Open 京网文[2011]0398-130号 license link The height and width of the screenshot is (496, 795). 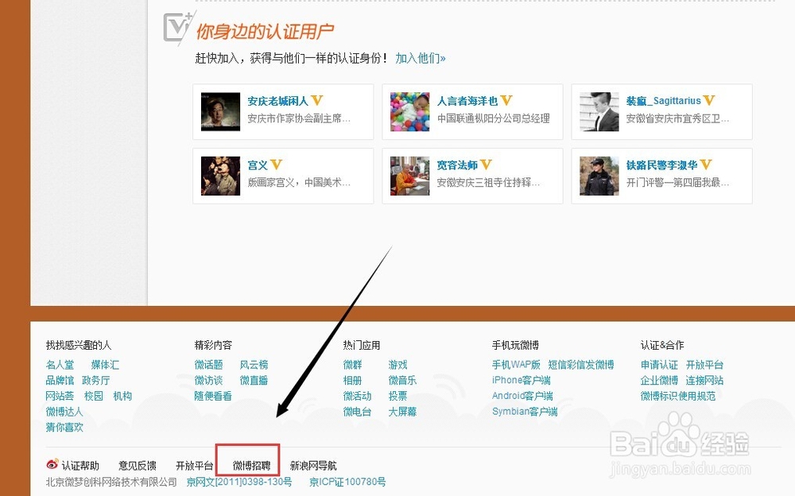pyautogui.click(x=239, y=482)
